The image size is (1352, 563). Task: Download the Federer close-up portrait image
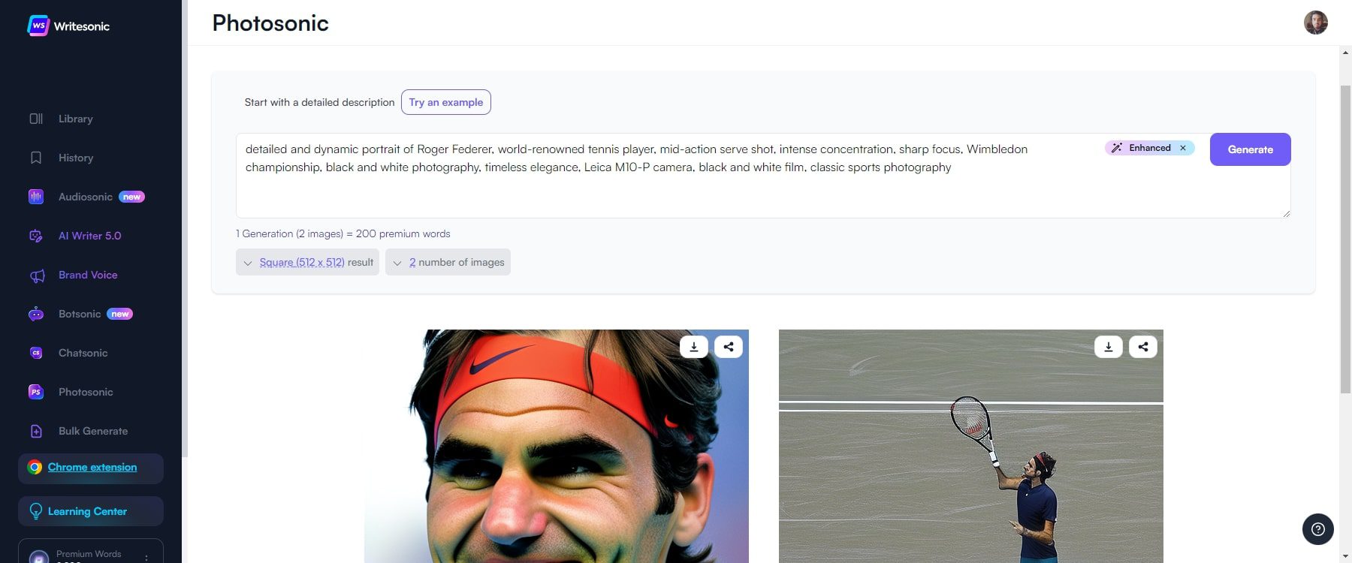point(694,347)
